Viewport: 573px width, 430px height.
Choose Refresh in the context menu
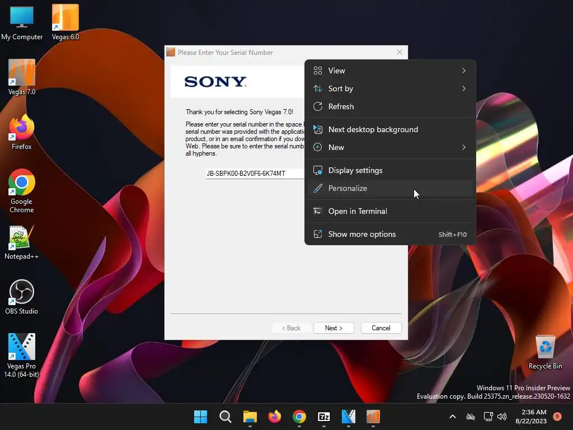point(390,106)
